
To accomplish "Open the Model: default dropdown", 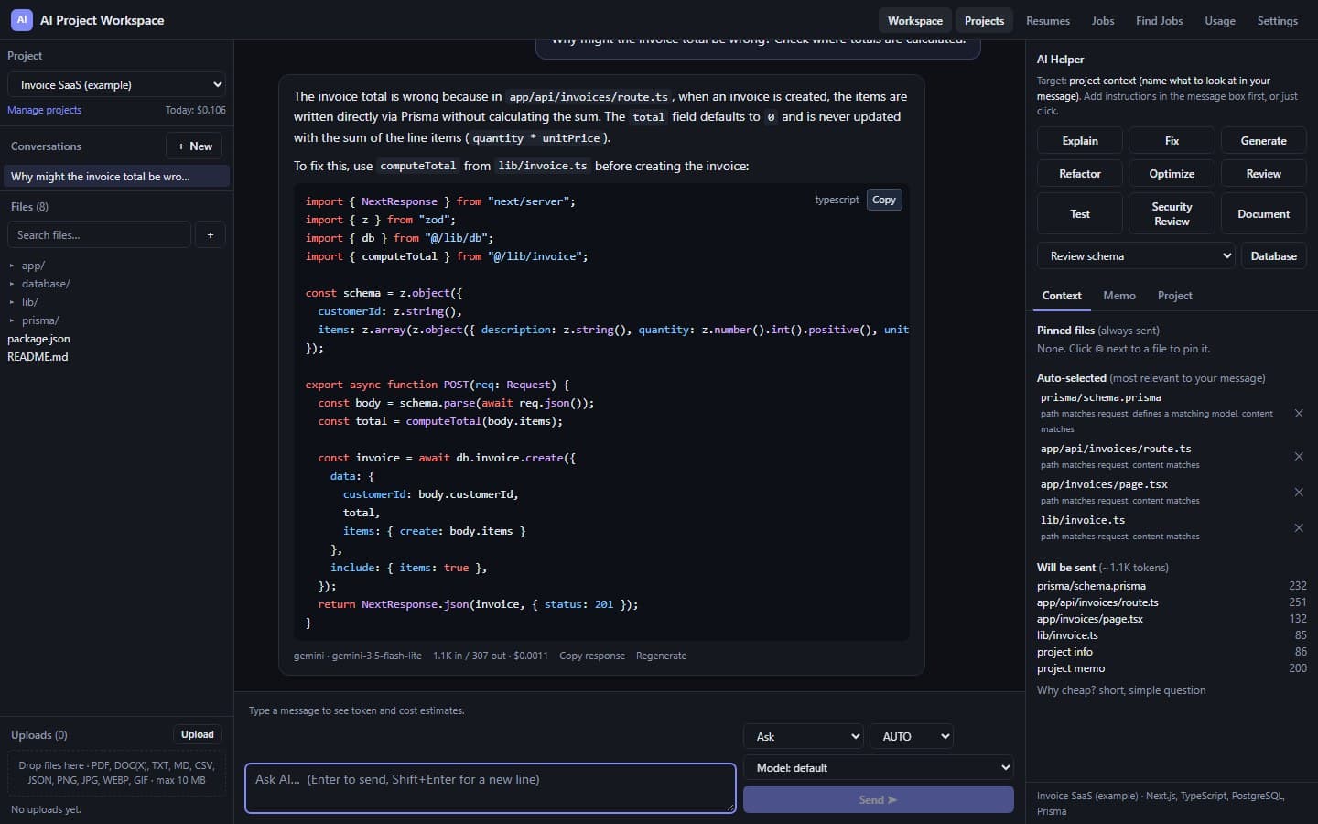I will (879, 768).
